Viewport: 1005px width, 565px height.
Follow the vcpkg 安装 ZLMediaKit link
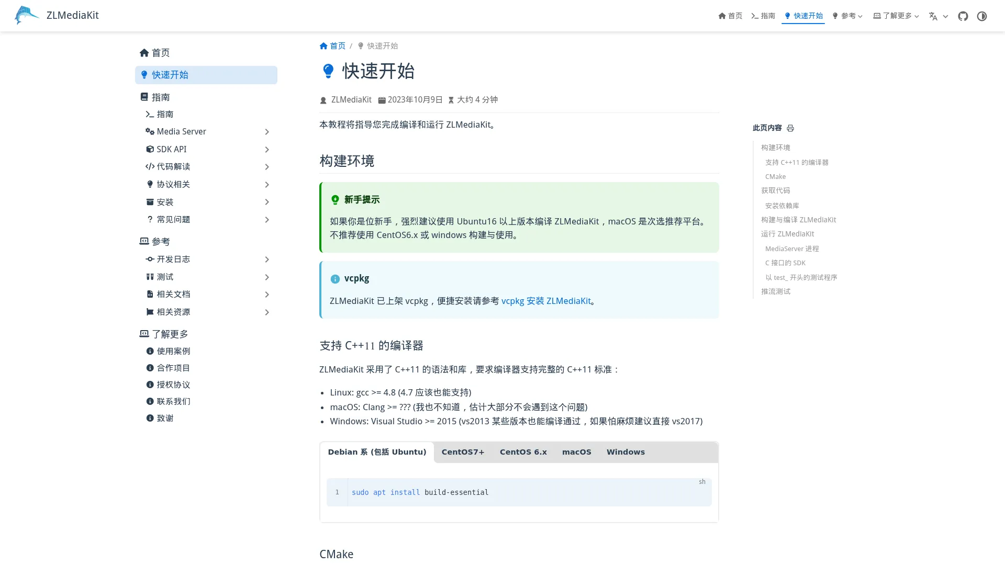(x=546, y=301)
